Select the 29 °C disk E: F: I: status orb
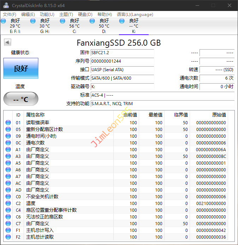This screenshot has height=245, width=238. 4,21
